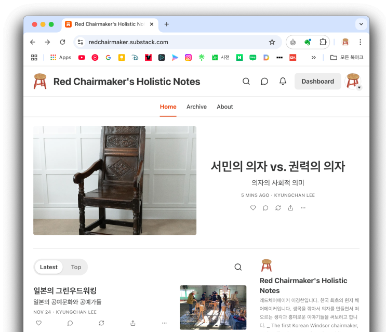Restack the 일본의 그린우드워킹 post
This screenshot has height=332, width=386.
click(101, 323)
